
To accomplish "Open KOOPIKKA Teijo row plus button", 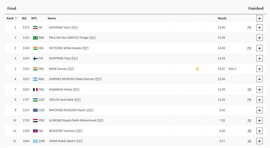I will 259,59.
